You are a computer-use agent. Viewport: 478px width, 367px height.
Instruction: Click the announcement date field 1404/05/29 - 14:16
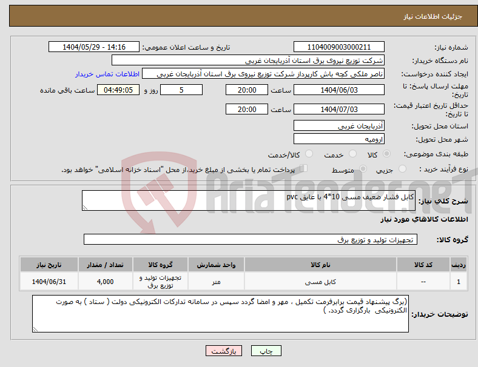point(94,47)
